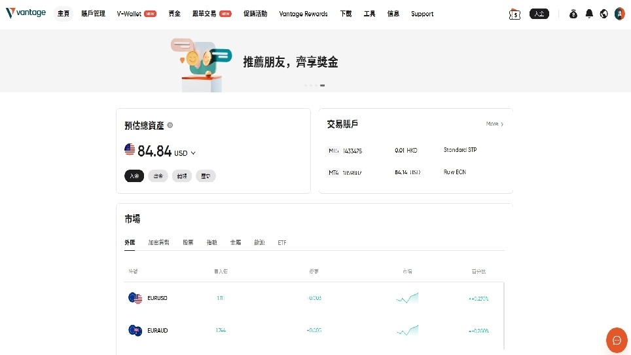Click the EURUSD flag pair icon
631x355 pixels.
point(135,298)
